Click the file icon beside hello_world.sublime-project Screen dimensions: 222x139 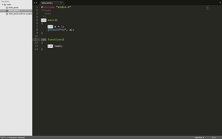7,14
